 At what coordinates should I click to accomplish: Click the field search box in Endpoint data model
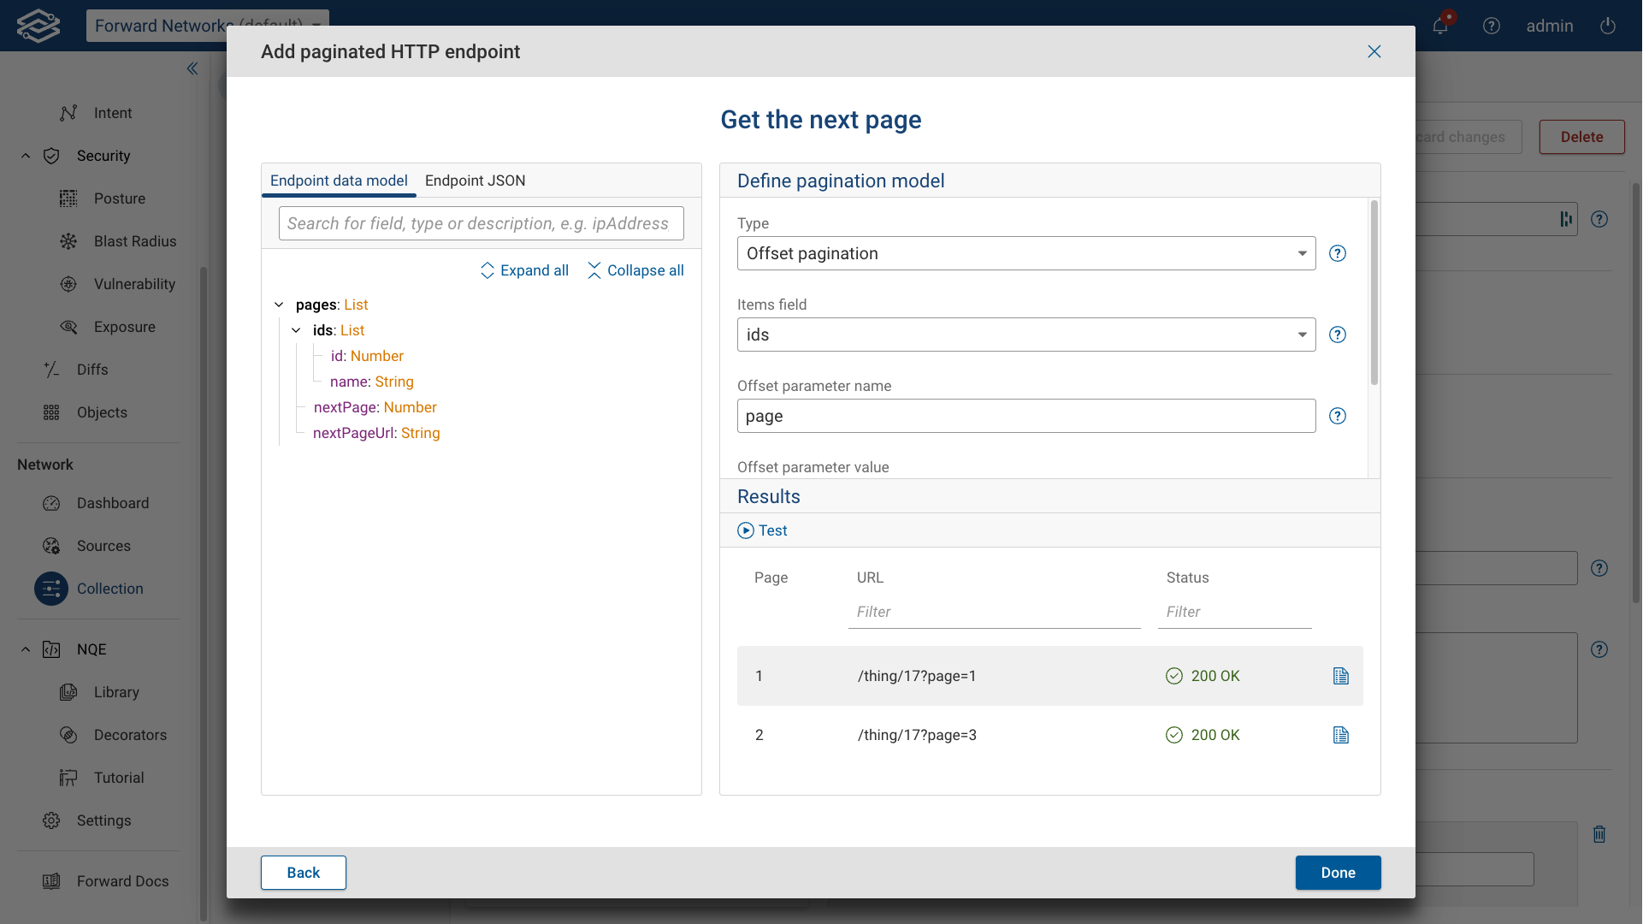481,223
